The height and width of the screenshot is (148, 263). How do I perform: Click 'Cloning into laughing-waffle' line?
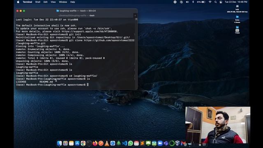pos(40,46)
